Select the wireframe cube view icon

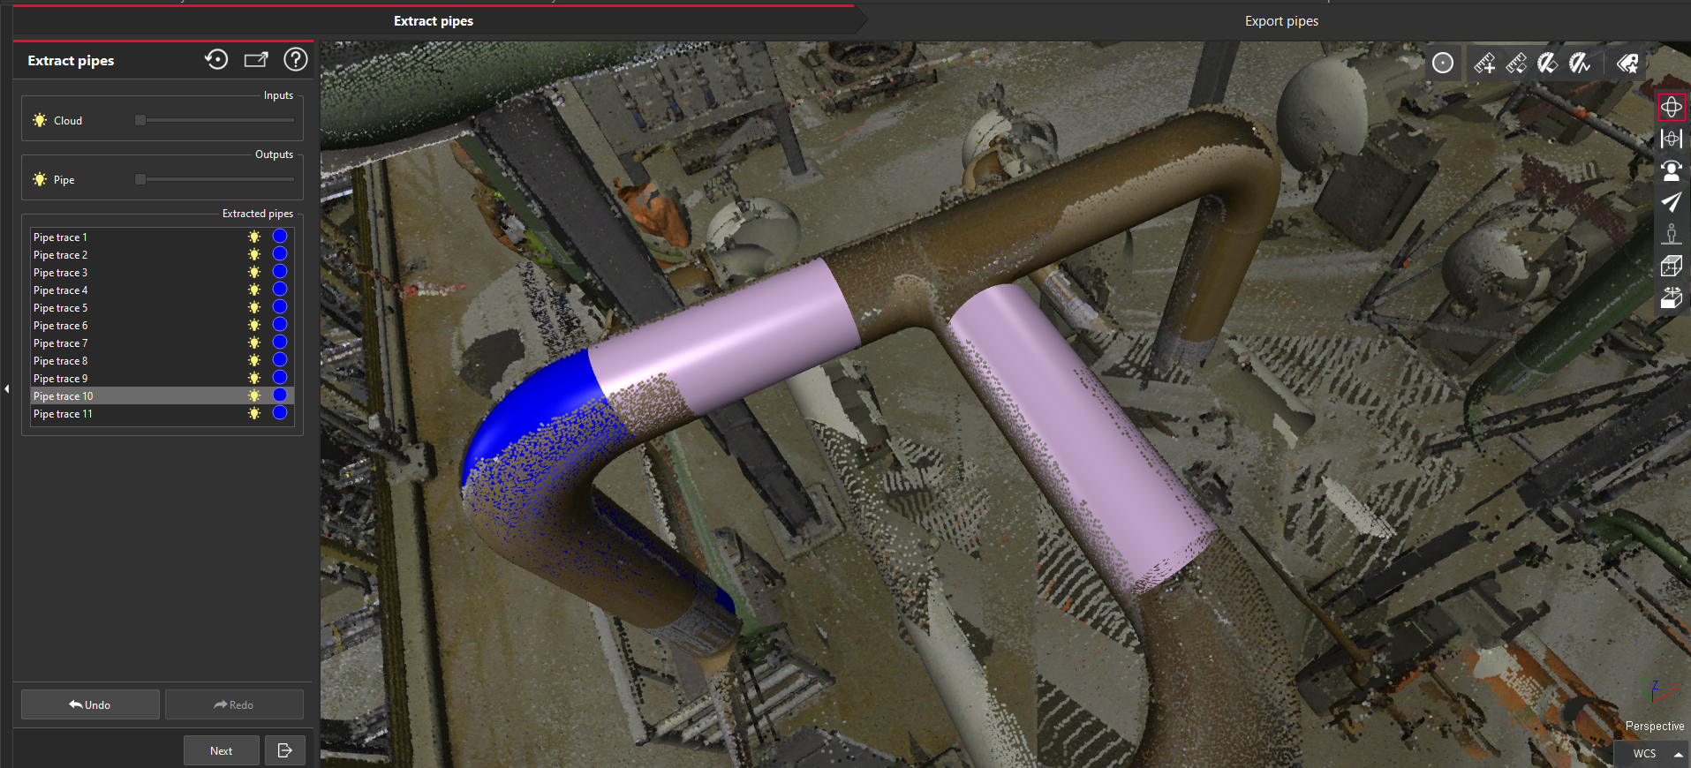click(x=1671, y=266)
